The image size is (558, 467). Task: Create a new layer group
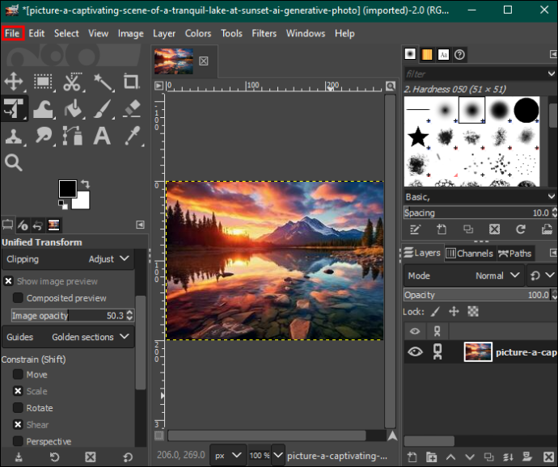(x=431, y=456)
